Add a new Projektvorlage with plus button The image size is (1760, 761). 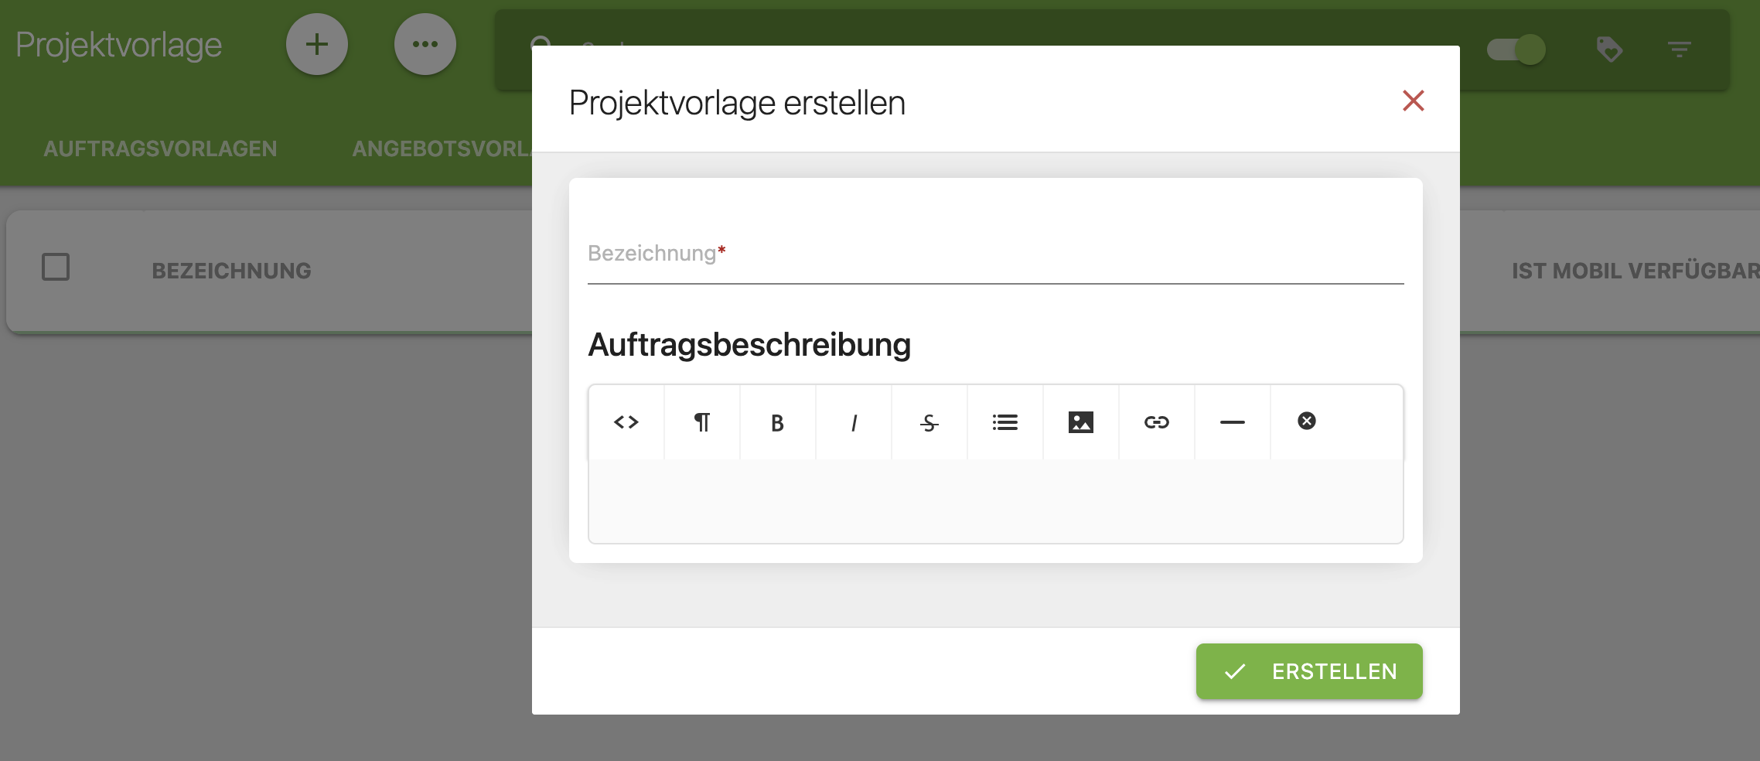coord(317,44)
